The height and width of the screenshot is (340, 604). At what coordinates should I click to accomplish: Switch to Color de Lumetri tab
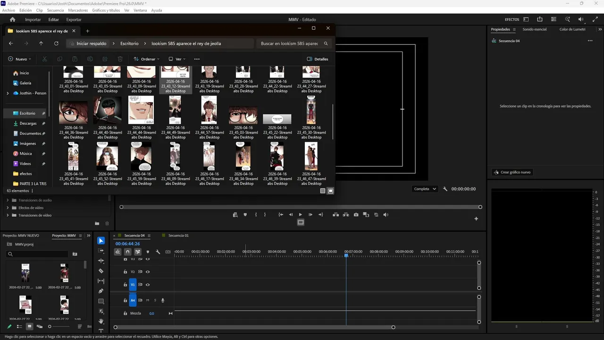572,29
